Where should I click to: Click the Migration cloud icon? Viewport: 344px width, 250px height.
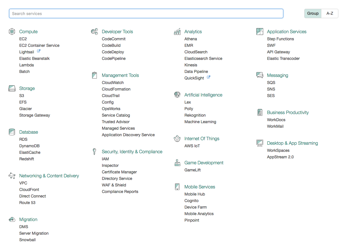click(x=12, y=219)
